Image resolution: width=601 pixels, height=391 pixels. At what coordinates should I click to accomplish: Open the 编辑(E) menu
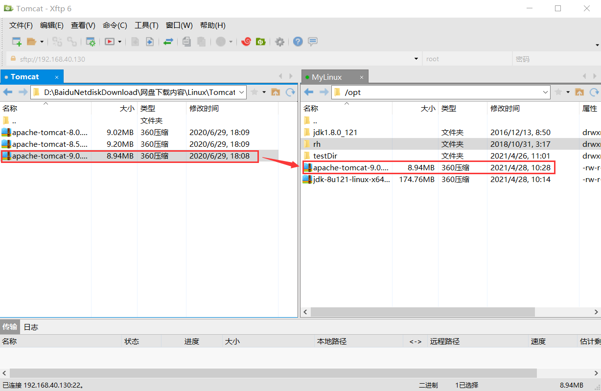(x=52, y=25)
